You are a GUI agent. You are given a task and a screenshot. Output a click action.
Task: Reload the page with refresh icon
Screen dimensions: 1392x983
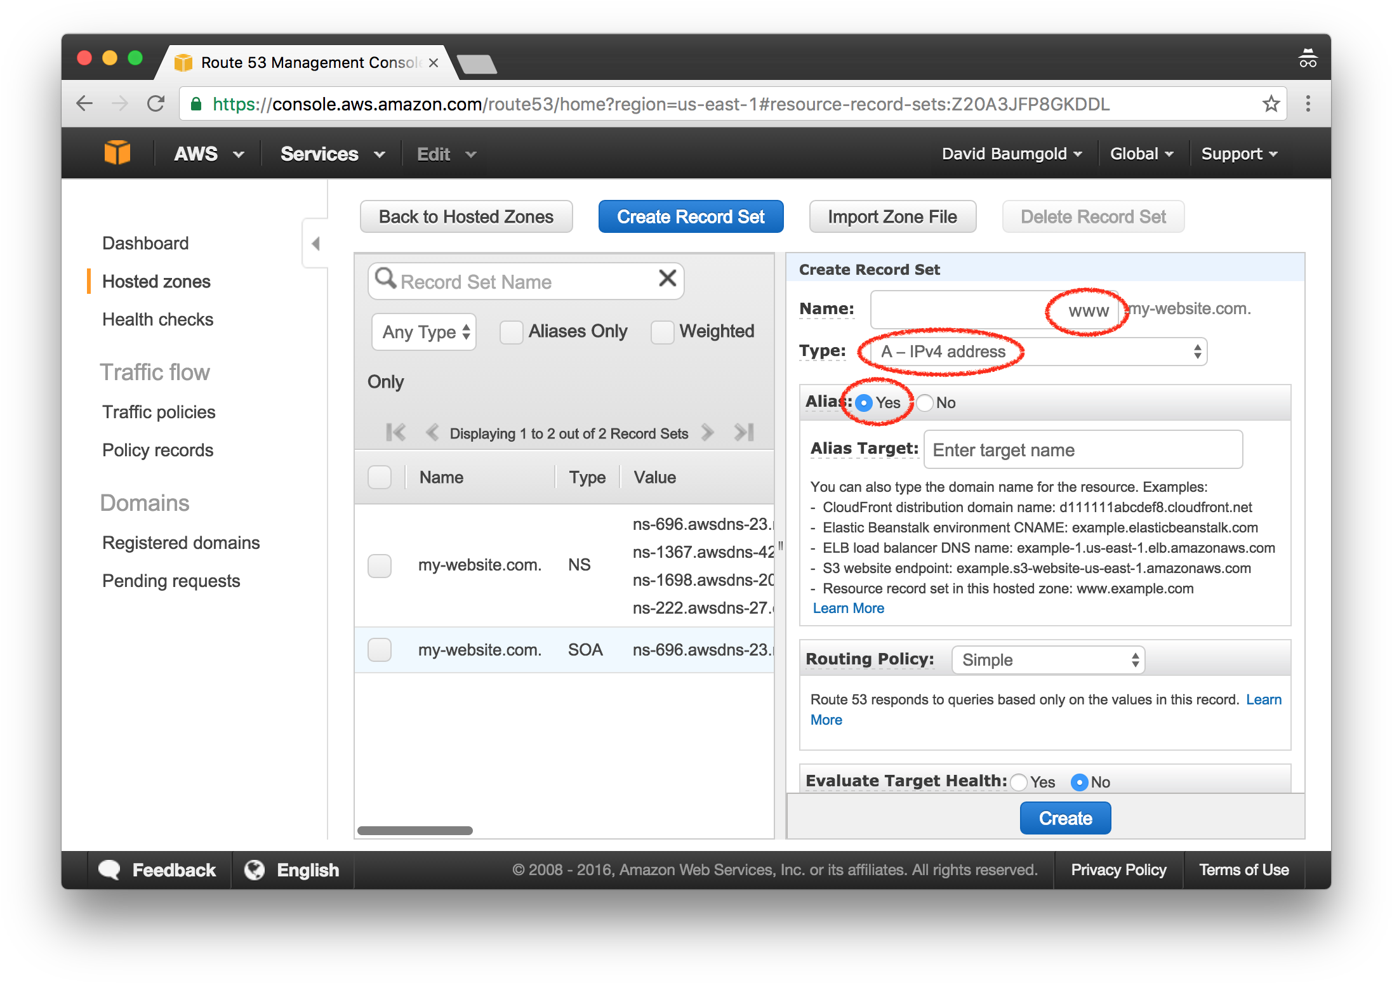pyautogui.click(x=156, y=103)
